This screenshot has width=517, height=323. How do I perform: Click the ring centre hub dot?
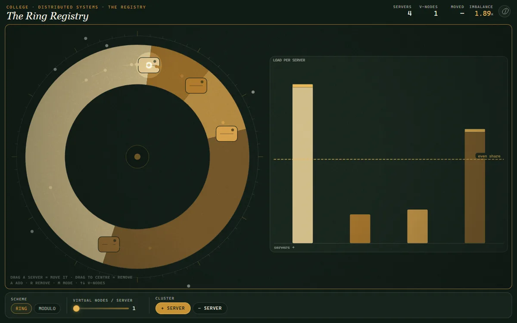coord(137,157)
